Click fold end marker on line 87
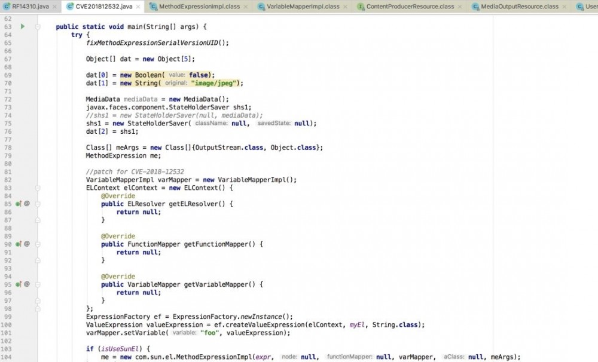 (x=38, y=220)
